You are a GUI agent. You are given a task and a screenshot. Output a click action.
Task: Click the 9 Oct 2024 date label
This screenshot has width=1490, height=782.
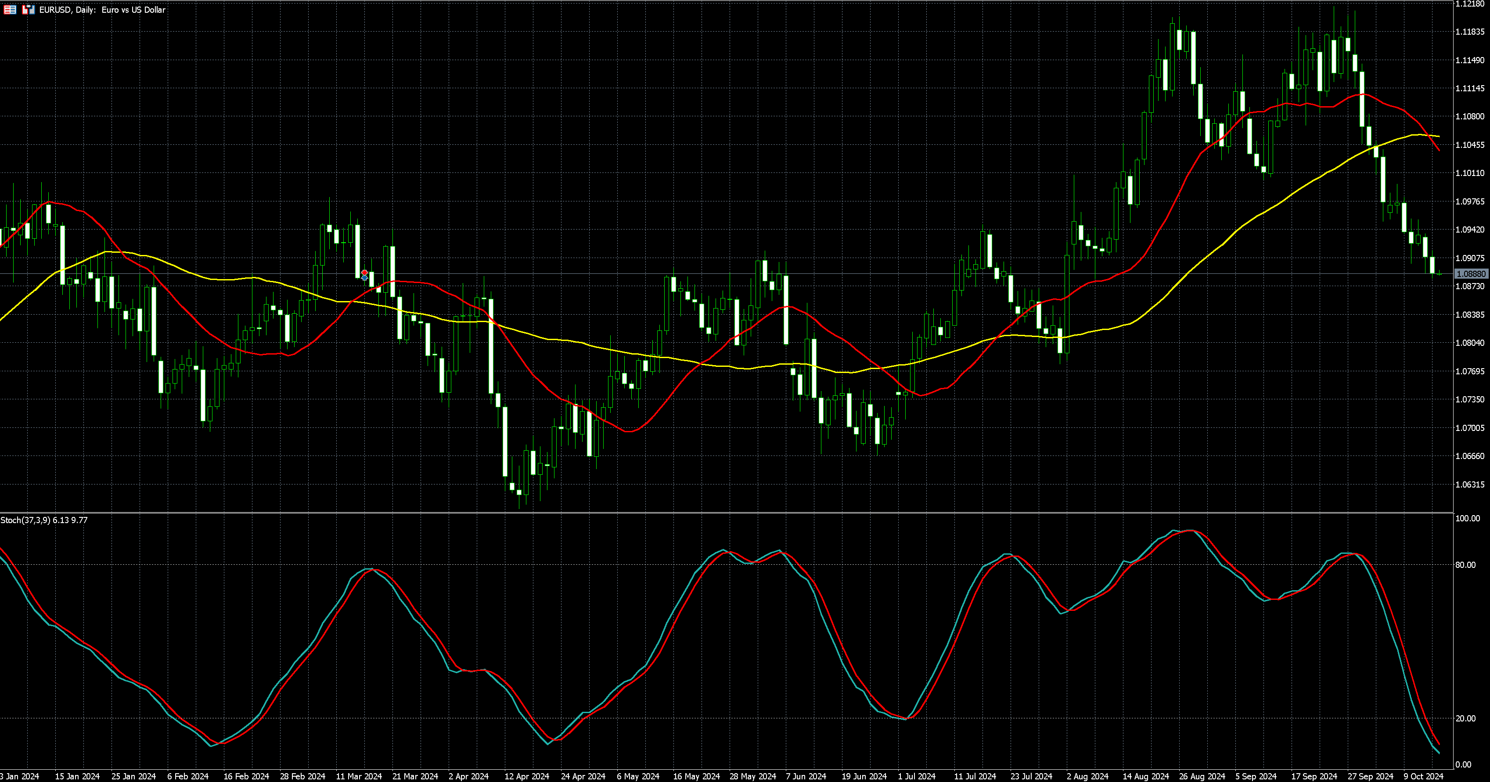(1423, 776)
